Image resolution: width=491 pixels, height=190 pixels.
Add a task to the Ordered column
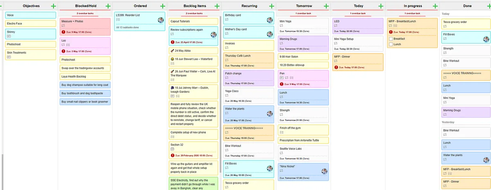[162, 6]
